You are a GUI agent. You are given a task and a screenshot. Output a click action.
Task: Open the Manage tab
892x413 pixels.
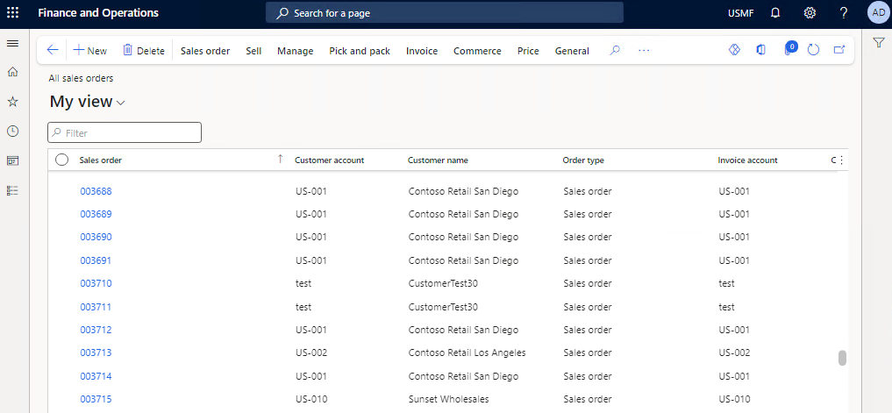(296, 51)
